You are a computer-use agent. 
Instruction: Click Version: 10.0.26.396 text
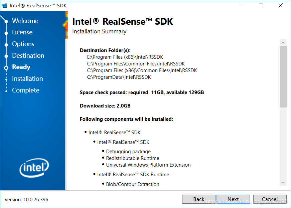click(x=26, y=200)
